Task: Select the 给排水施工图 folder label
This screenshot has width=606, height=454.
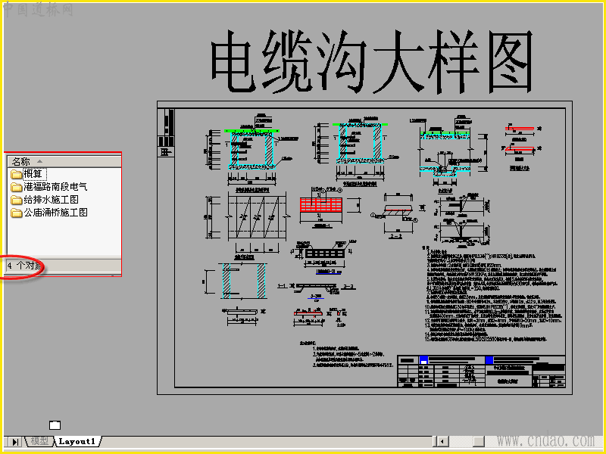Action: point(52,200)
